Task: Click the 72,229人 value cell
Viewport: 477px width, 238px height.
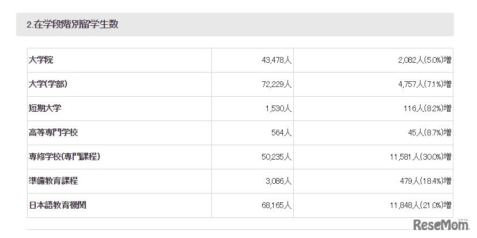Action: (277, 84)
